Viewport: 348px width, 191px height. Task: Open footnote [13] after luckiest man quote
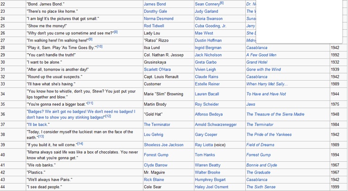(41, 137)
